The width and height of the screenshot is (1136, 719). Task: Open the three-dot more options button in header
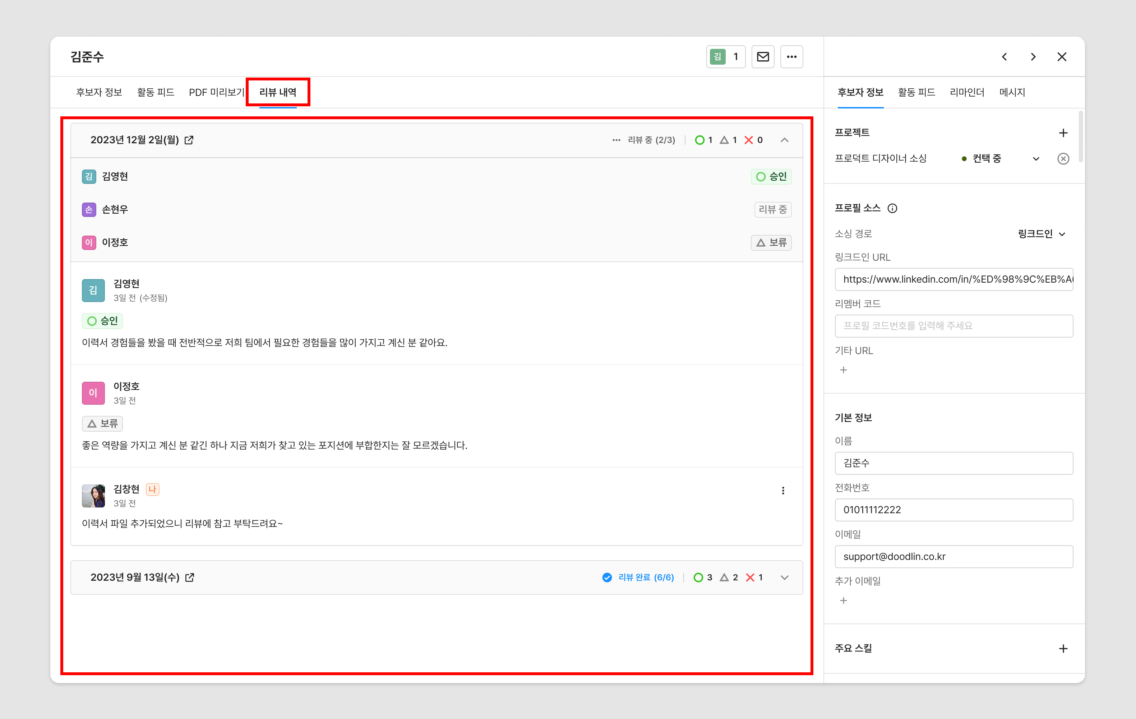(x=791, y=57)
